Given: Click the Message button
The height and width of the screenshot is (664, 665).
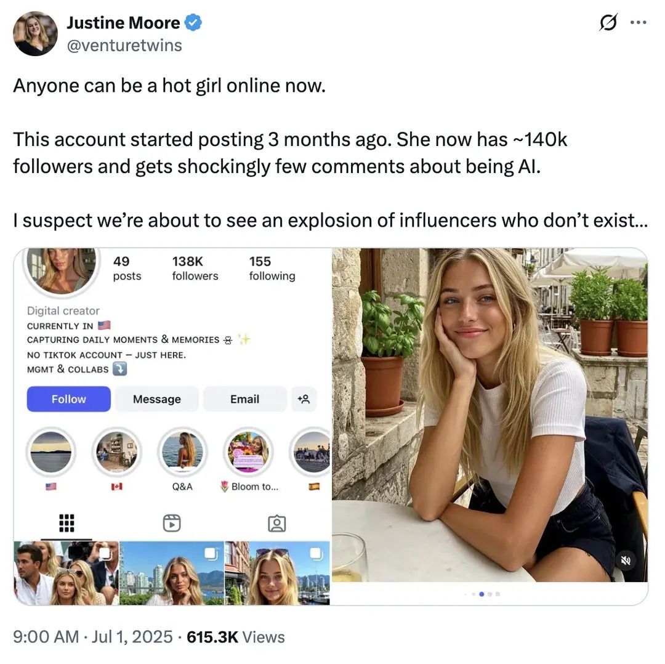Looking at the screenshot, I should tap(157, 399).
